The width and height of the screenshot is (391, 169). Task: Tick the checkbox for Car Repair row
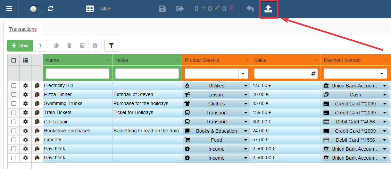(14, 122)
